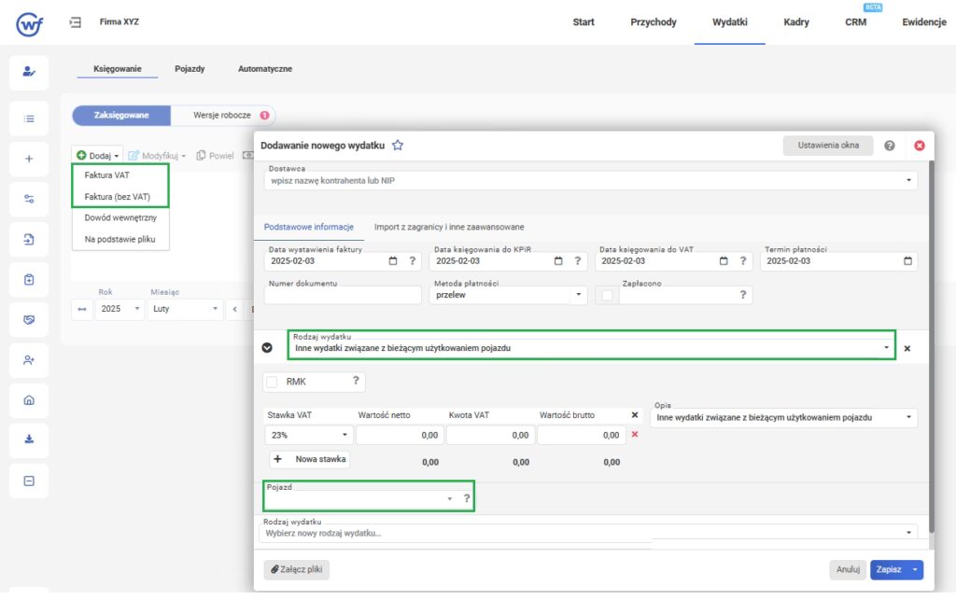Click the Numer dokumentu input field
Screen dimensions: 956x614
pyautogui.click(x=344, y=296)
